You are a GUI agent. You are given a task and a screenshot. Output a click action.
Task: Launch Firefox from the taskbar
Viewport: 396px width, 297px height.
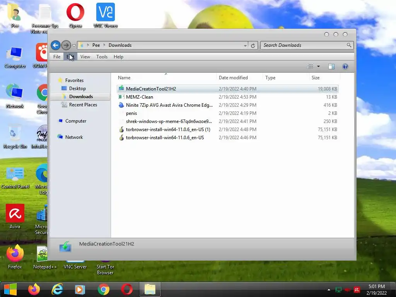coord(34,289)
